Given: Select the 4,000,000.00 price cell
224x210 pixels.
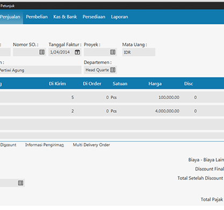Looking at the screenshot, I should tap(167, 111).
